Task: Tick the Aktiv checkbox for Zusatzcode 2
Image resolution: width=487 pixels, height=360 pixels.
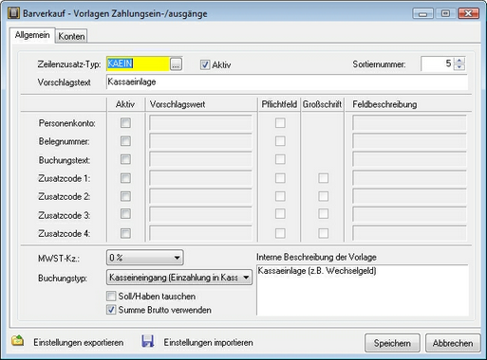Action: pos(125,196)
